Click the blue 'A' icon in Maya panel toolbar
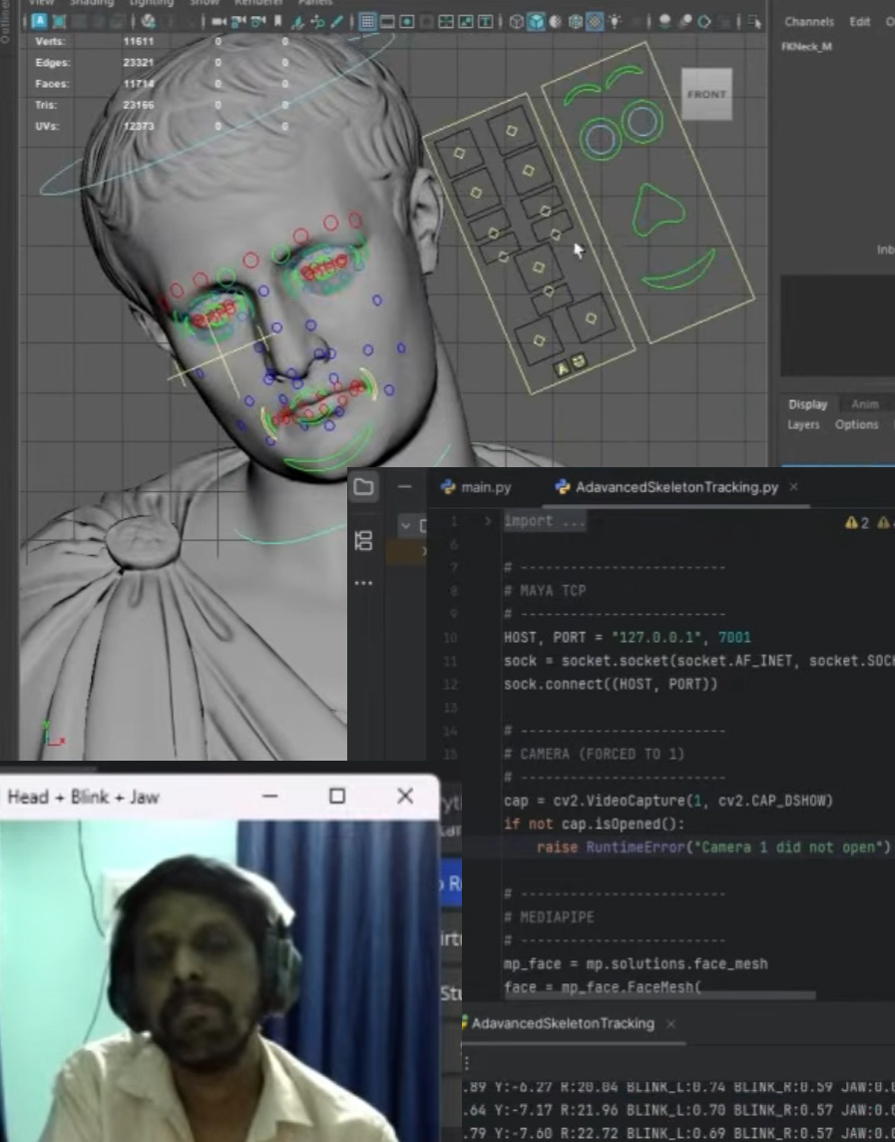 tap(39, 21)
